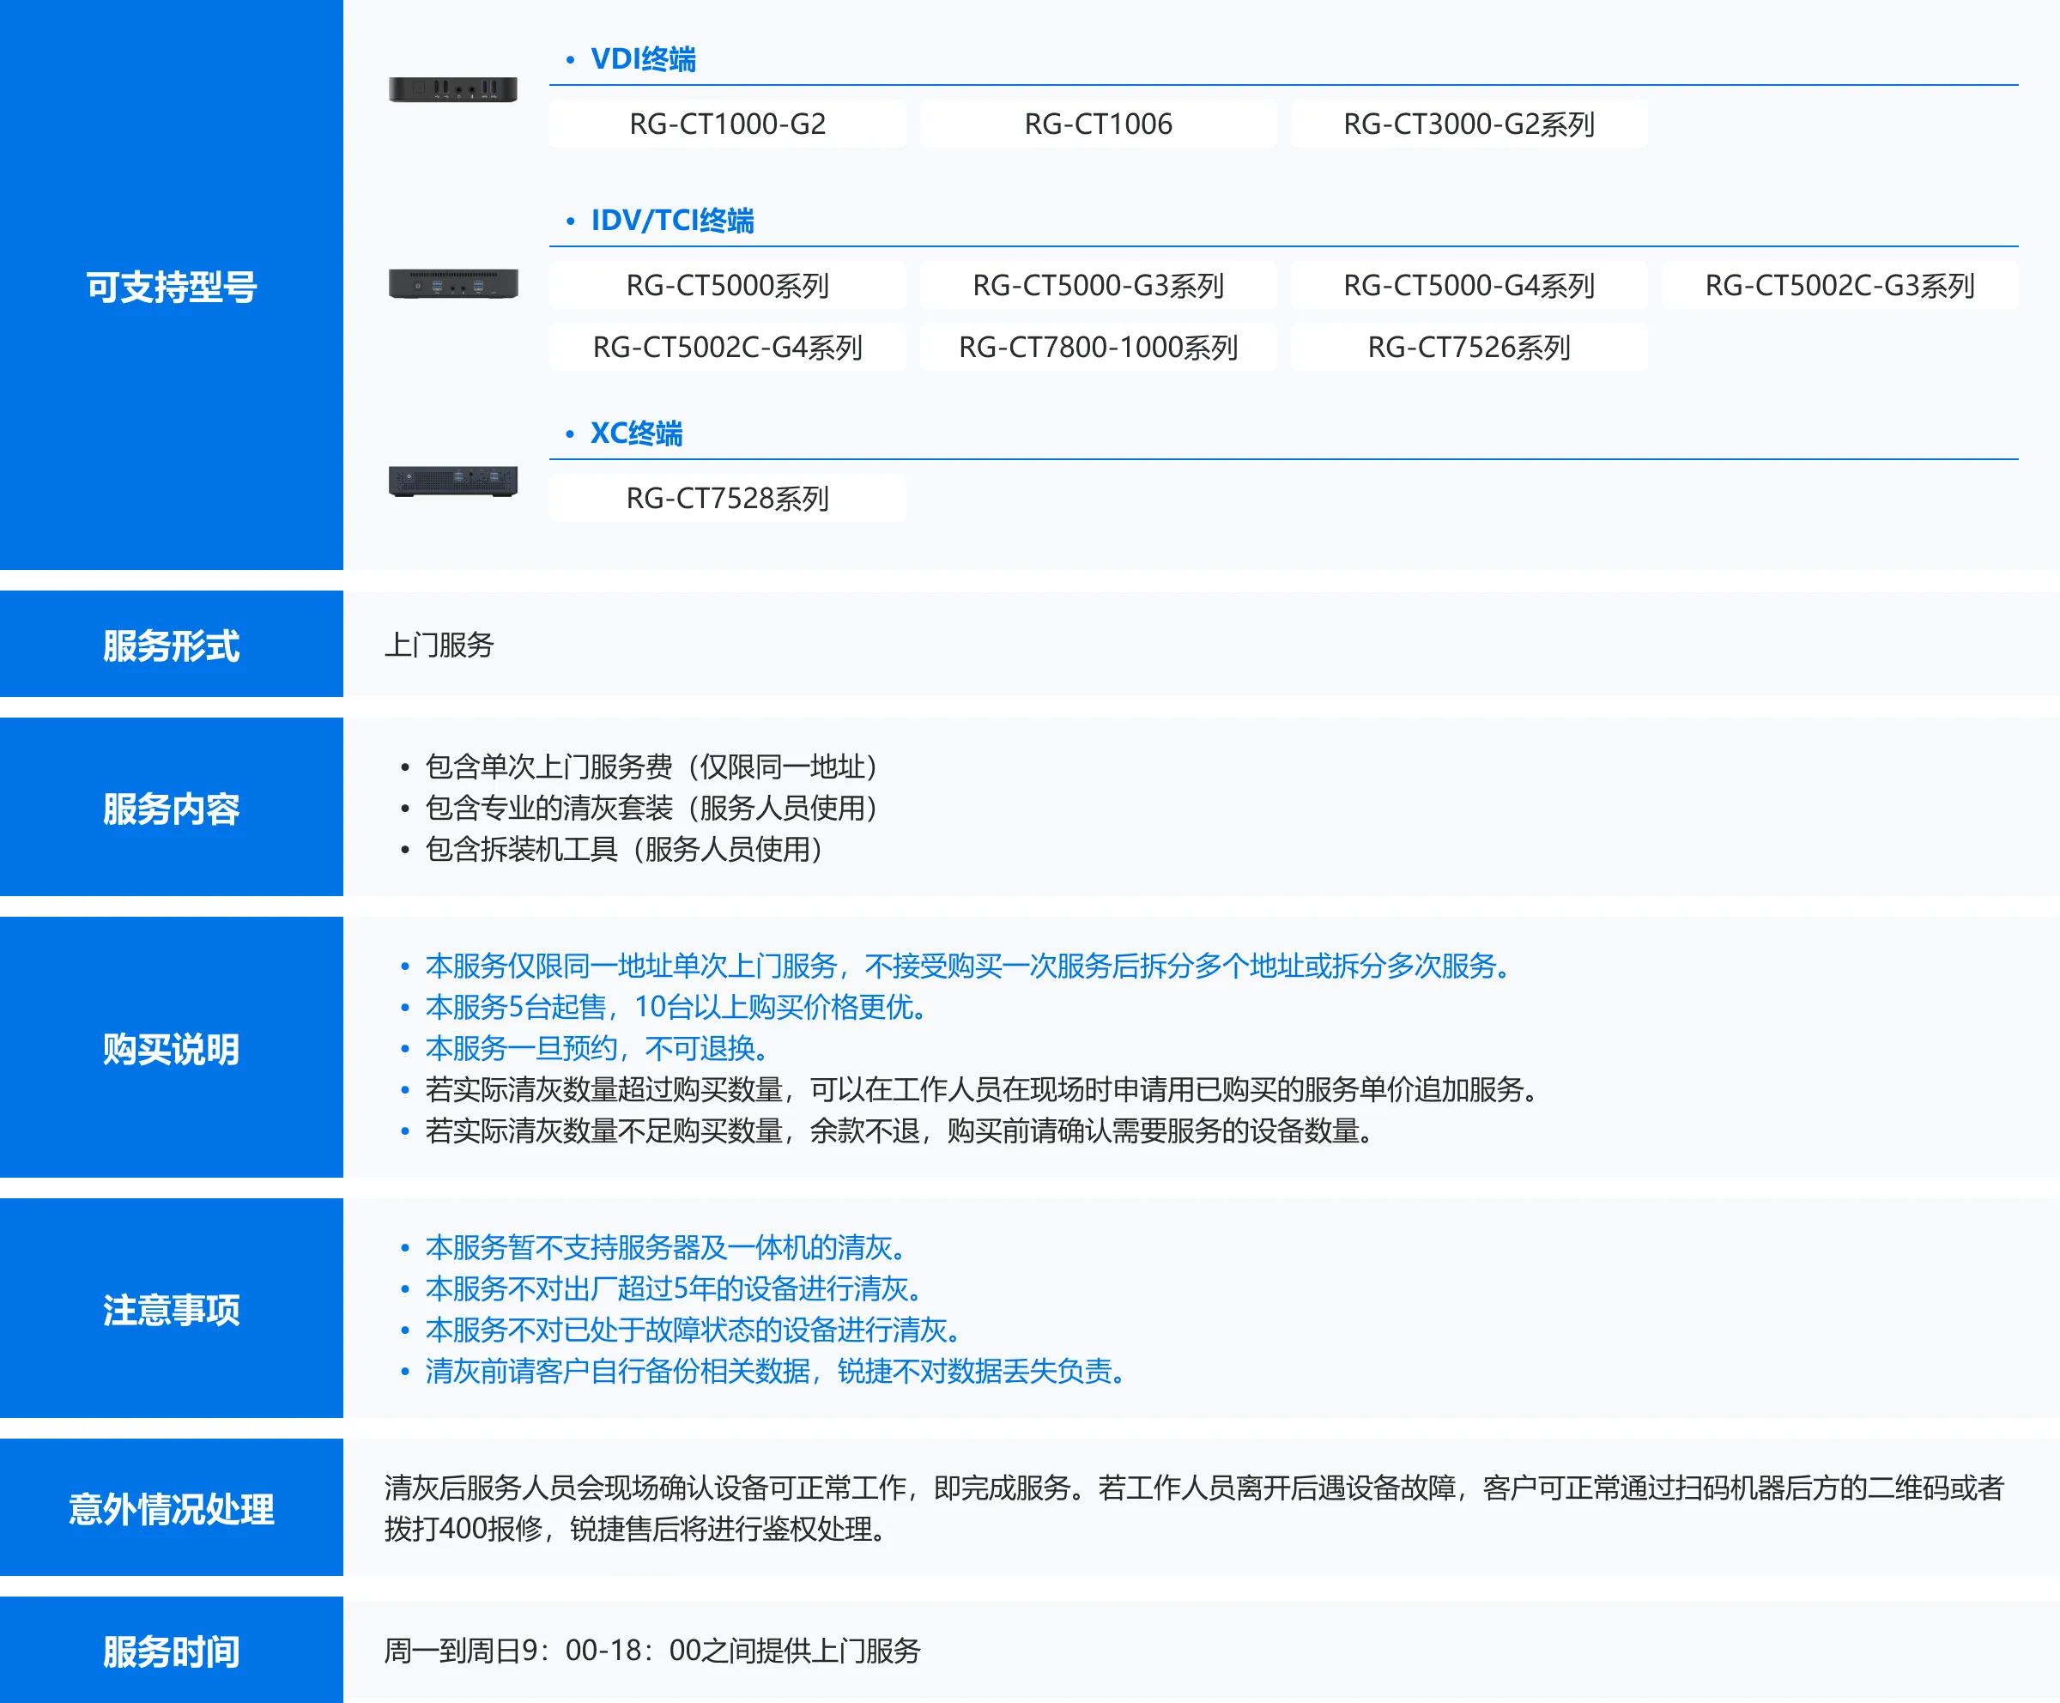Screen dimensions: 2060x1703
Task: Click the 注意事项 row header
Action: tap(172, 1309)
